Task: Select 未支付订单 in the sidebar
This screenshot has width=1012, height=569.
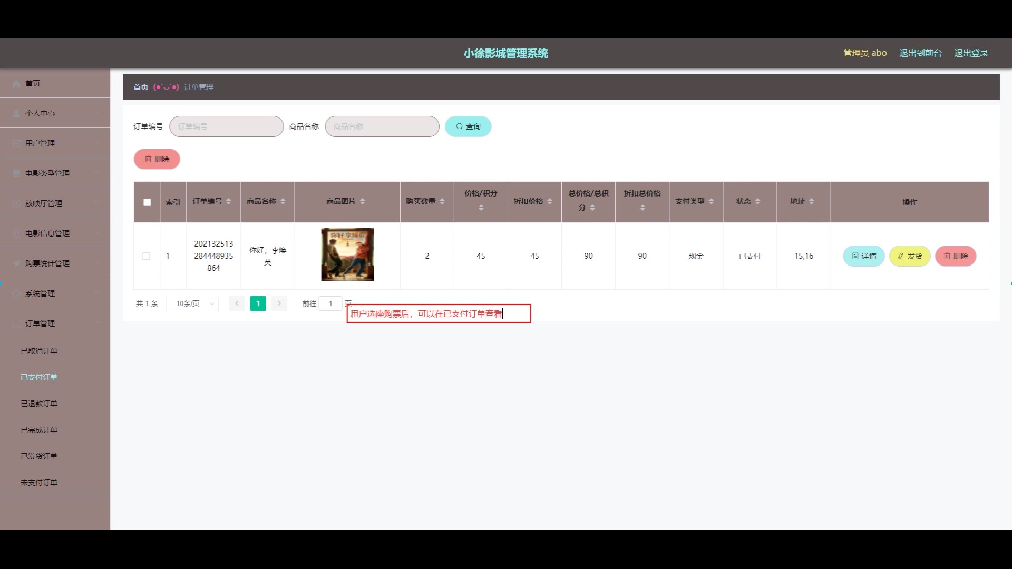Action: pyautogui.click(x=39, y=483)
